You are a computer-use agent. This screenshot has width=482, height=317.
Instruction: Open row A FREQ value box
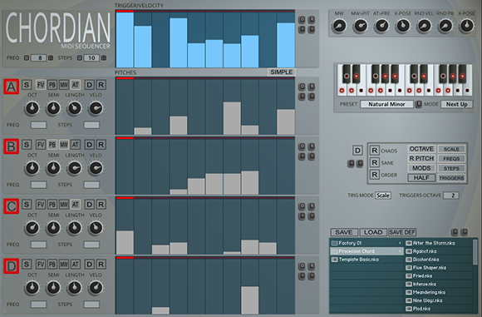[x=38, y=125]
